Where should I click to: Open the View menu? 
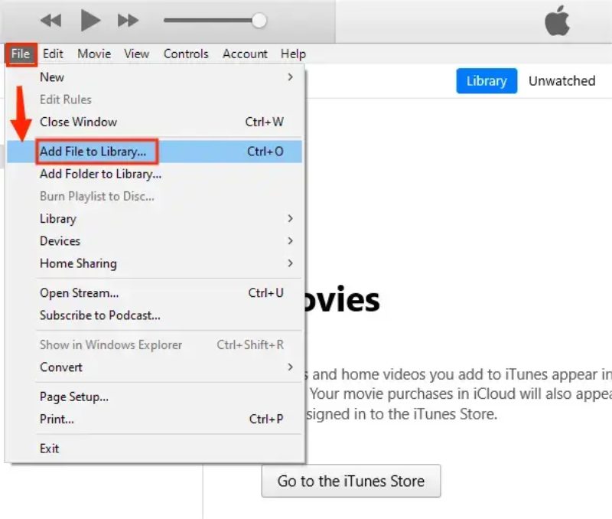click(137, 54)
